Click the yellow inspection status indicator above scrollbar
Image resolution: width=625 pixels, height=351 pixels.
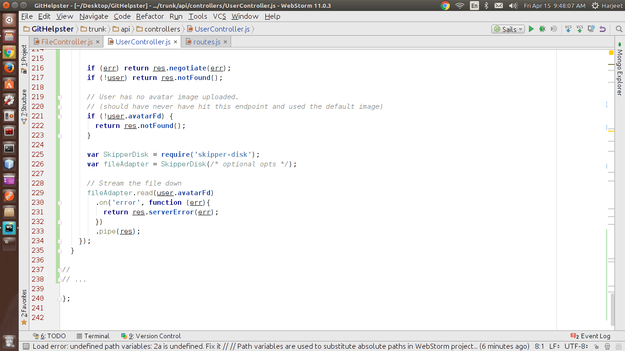coord(611,53)
